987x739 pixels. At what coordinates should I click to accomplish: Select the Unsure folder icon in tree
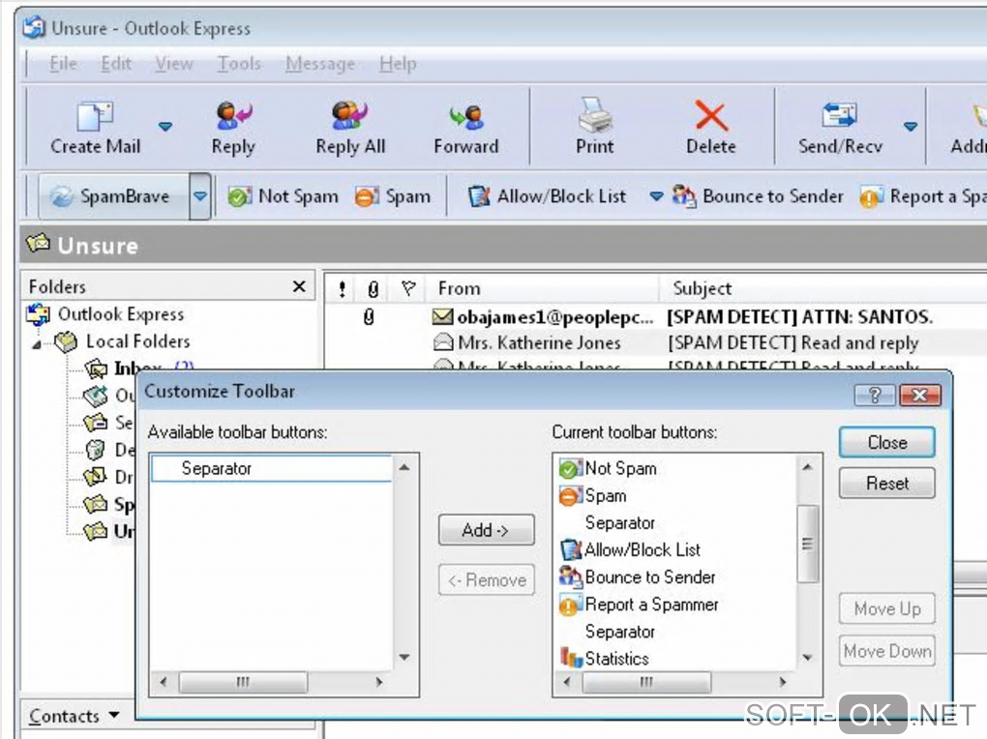(96, 531)
